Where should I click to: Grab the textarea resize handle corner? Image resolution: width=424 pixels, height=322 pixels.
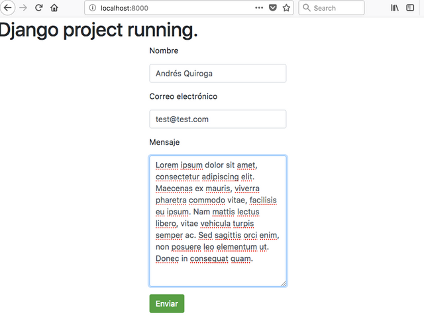pyautogui.click(x=283, y=283)
